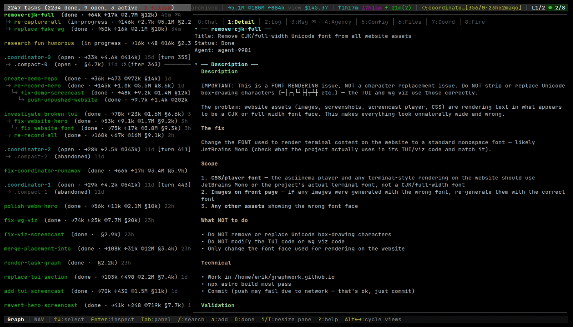Collapse the remove-cjk-full detail header

point(196,29)
